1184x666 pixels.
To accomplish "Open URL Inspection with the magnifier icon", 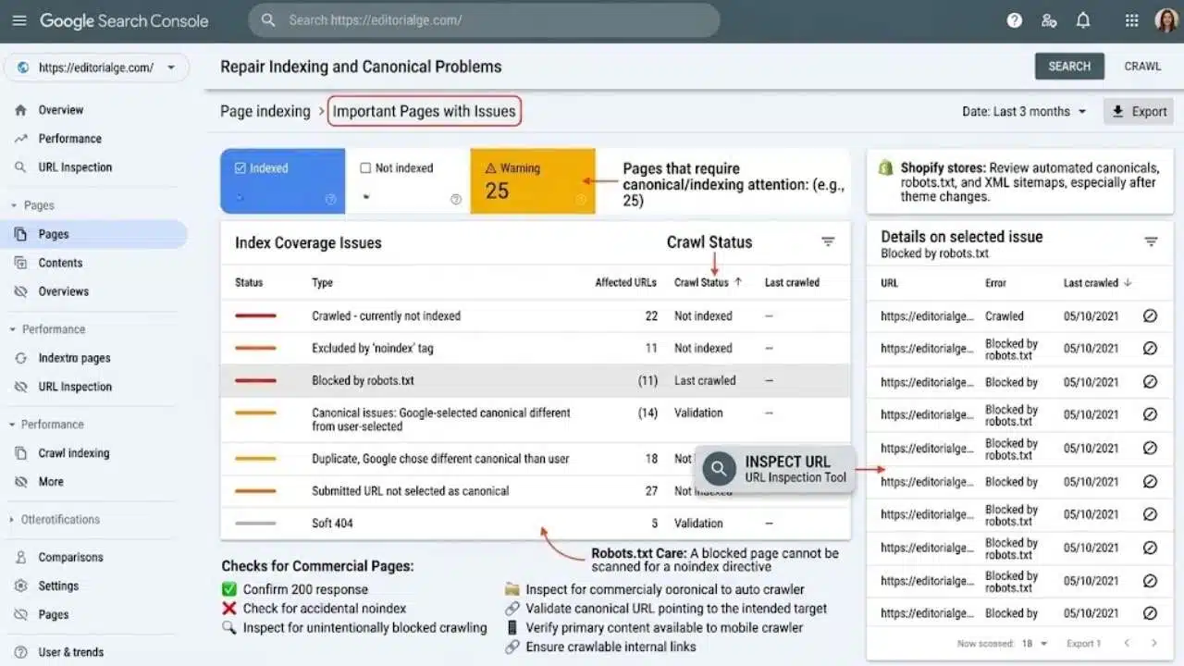I will coord(75,167).
